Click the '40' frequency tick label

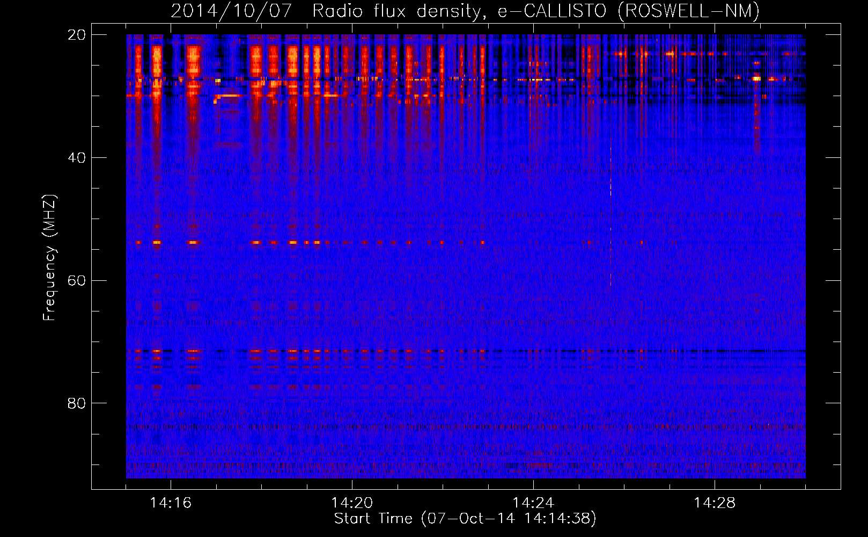[x=77, y=158]
